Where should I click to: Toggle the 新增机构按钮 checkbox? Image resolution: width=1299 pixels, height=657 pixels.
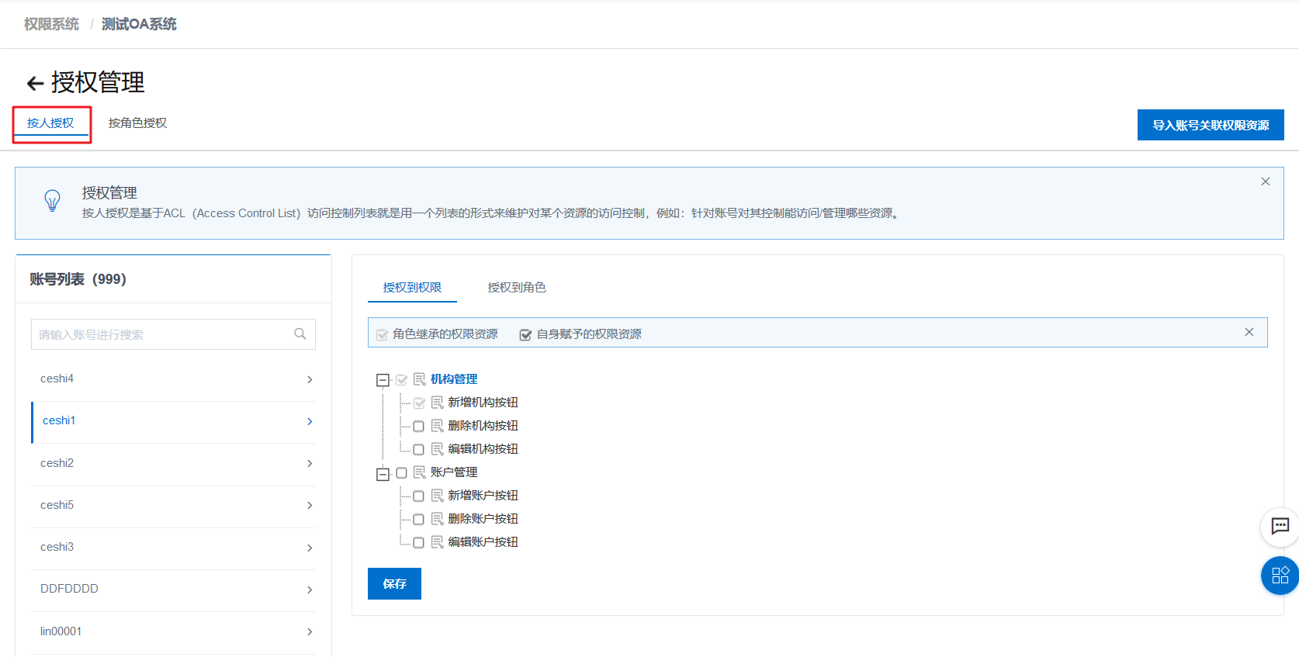pyautogui.click(x=419, y=403)
